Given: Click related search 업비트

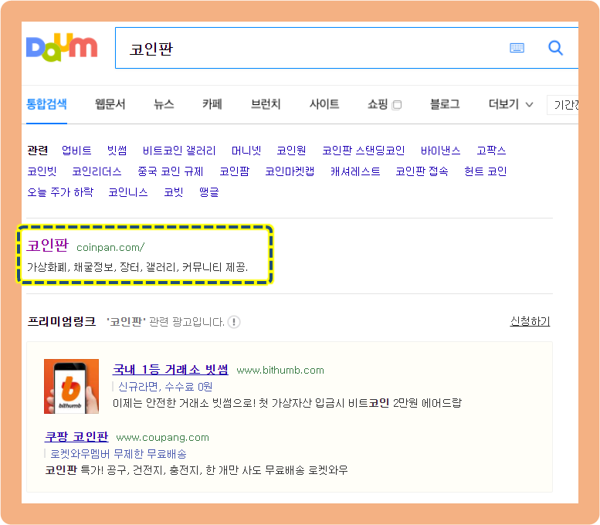Looking at the screenshot, I should [x=76, y=151].
